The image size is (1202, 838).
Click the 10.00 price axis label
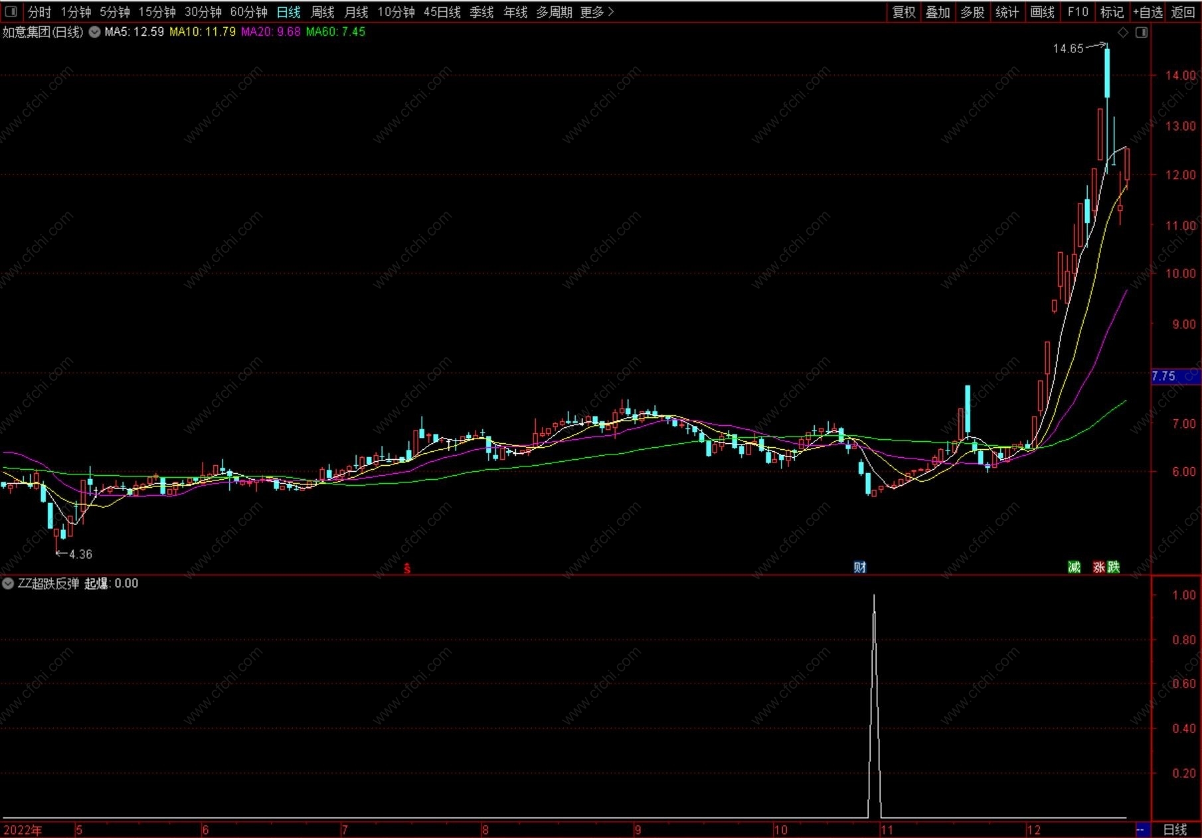(1181, 273)
